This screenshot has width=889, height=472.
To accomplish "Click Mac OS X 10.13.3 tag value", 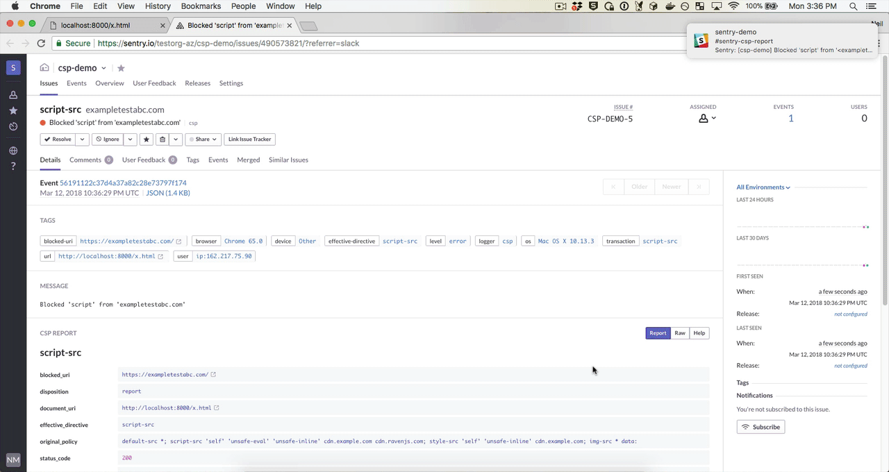I will pyautogui.click(x=566, y=242).
